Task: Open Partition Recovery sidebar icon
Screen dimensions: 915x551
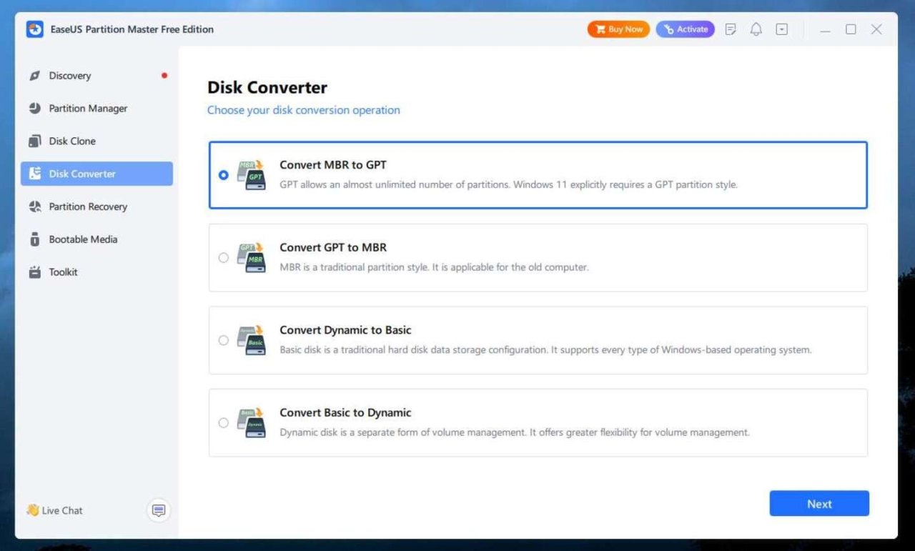Action: click(35, 207)
